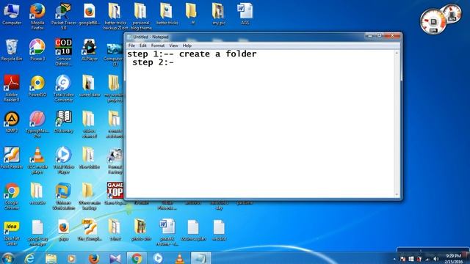Click the Notepad scrollbar up arrow

point(397,53)
